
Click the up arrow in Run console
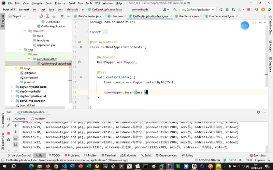(15, 125)
